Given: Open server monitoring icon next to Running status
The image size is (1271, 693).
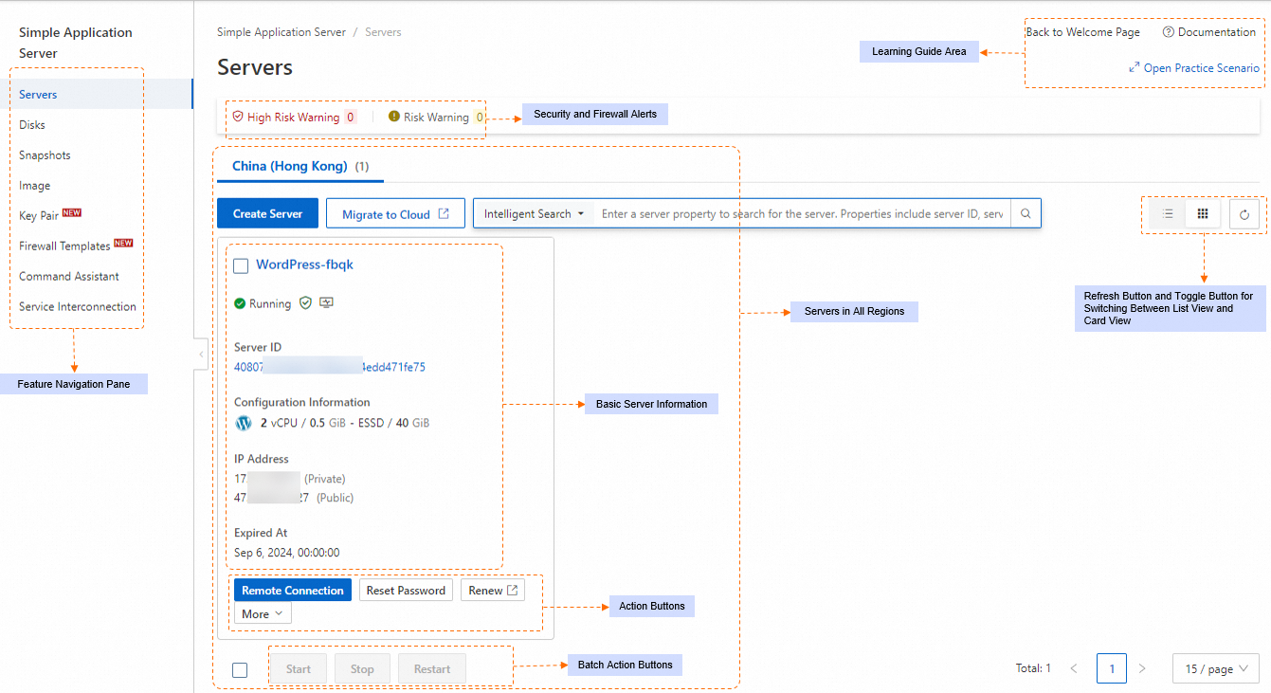Looking at the screenshot, I should click(324, 302).
